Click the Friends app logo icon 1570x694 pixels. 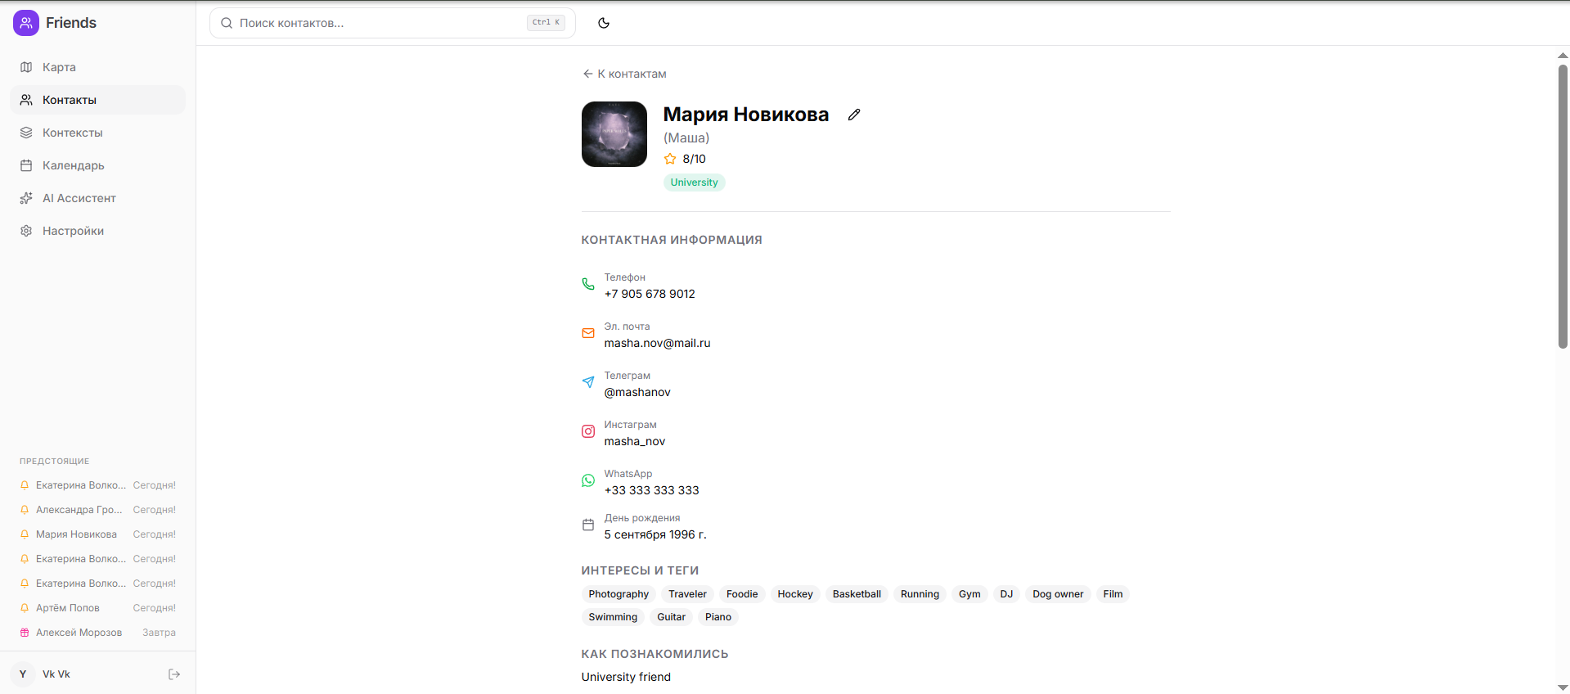(x=26, y=23)
